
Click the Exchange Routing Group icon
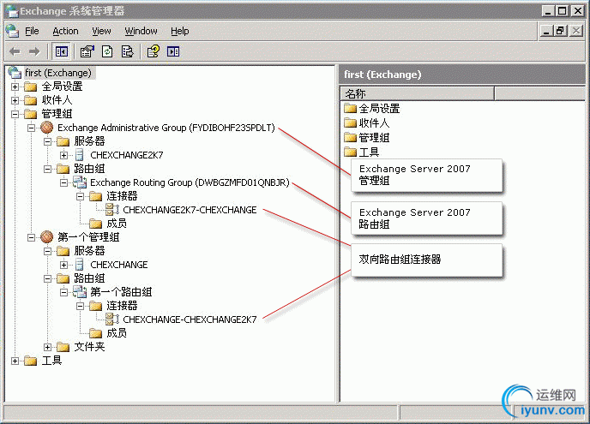pyautogui.click(x=80, y=182)
